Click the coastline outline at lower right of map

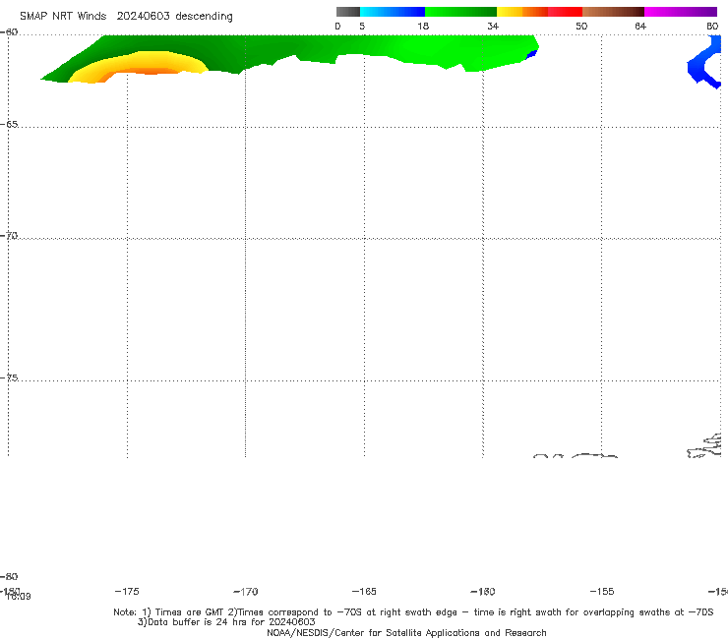(703, 446)
